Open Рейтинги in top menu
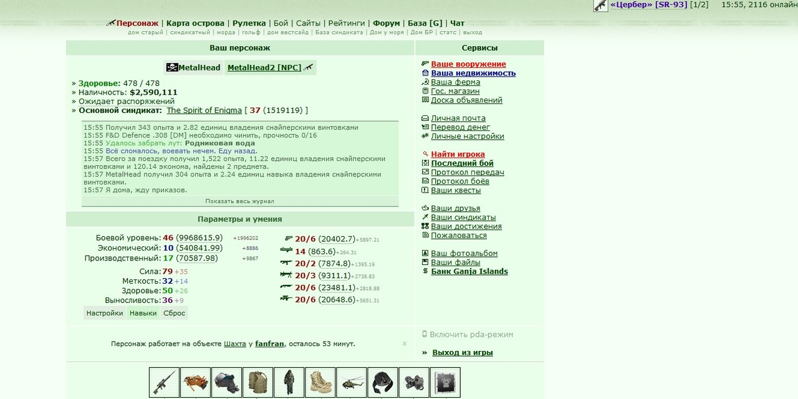Viewport: 798px width, 399px height. 347,23
